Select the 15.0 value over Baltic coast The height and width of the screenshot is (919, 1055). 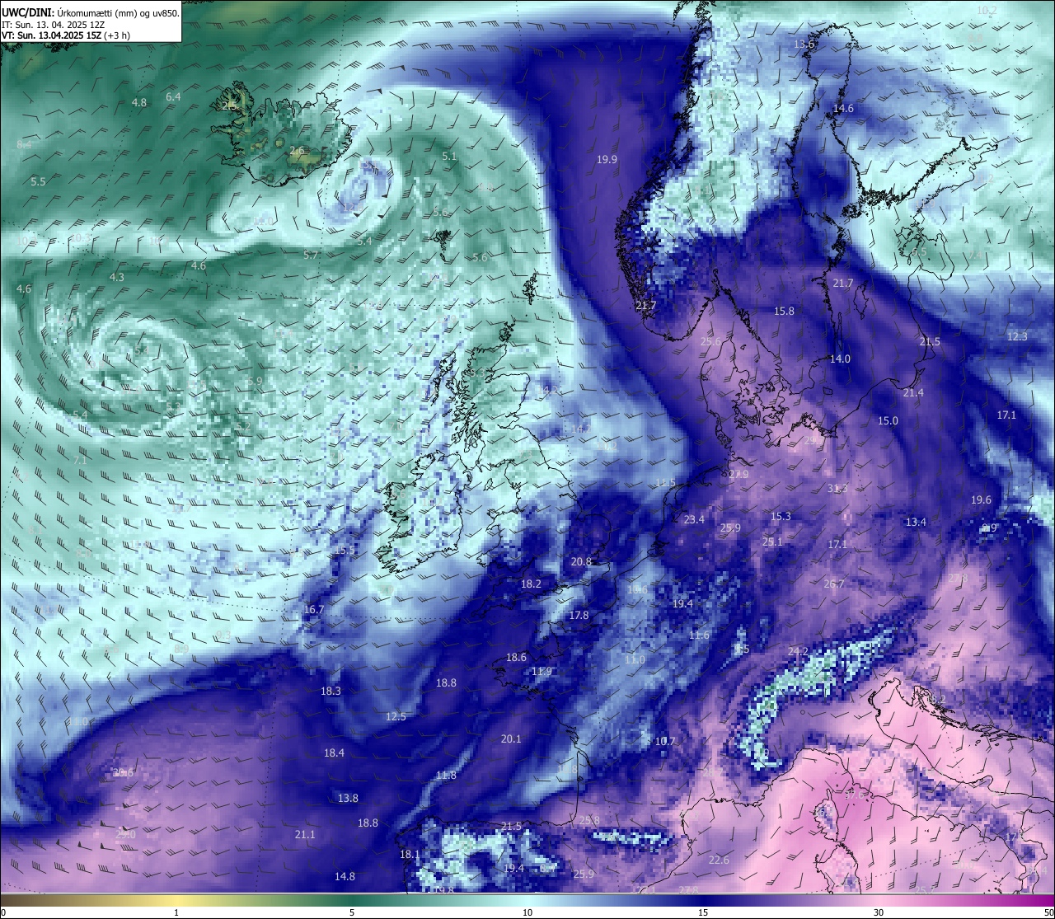click(x=888, y=420)
